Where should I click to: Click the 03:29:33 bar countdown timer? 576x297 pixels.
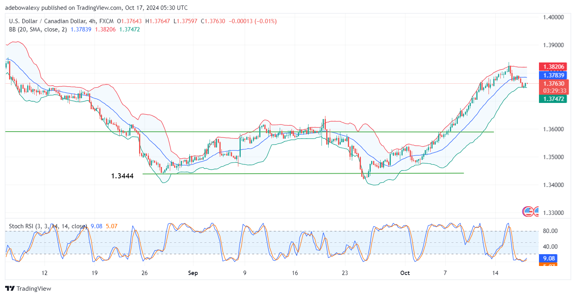click(554, 91)
